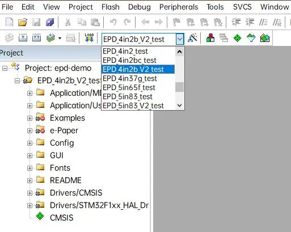Click the LOAD download to flash icon
The height and width of the screenshot is (232, 291).
89,37
